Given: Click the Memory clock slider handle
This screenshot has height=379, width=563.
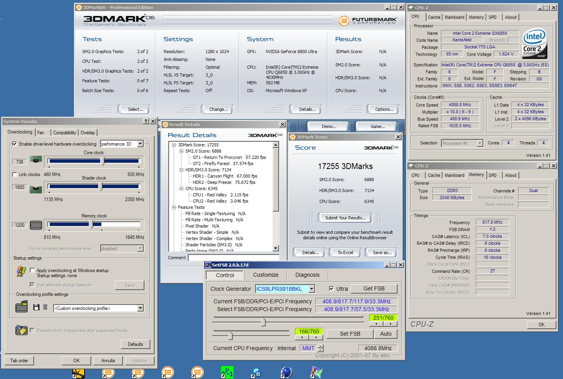Looking at the screenshot, I should pos(92,224).
